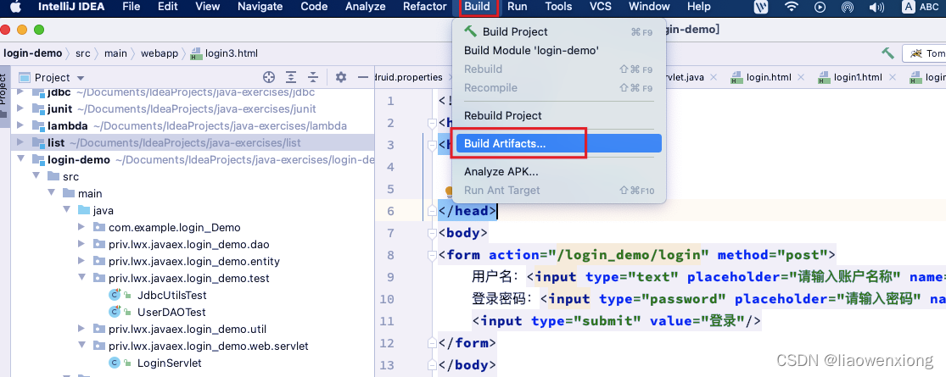Select UserDAOTest class in project tree
946x377 pixels.
pos(171,312)
